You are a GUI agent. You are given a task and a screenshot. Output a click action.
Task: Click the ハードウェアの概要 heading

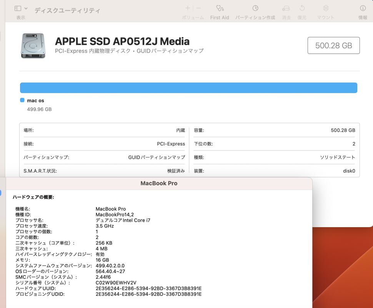point(33,197)
